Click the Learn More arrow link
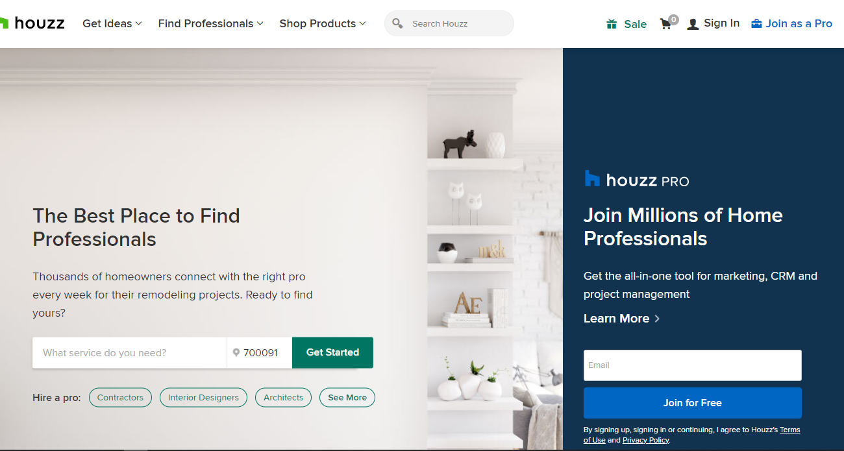Viewport: 844px width, 451px height. (x=622, y=318)
